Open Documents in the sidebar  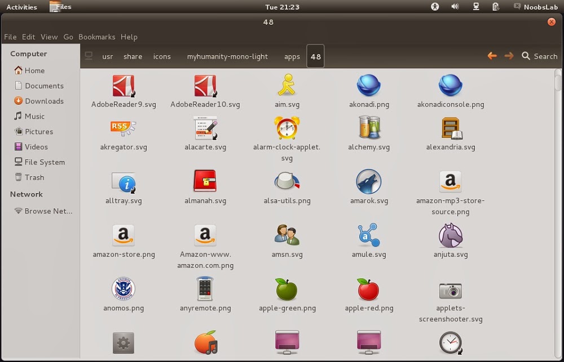39,86
